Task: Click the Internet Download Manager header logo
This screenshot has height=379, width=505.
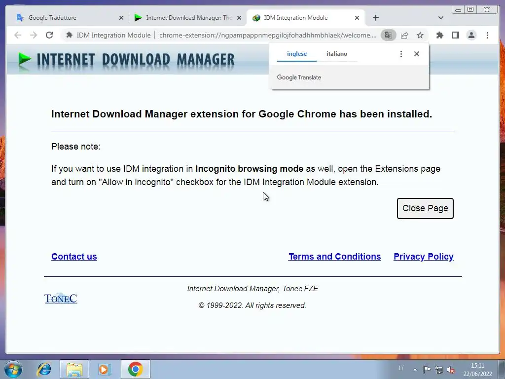Action: [x=126, y=60]
